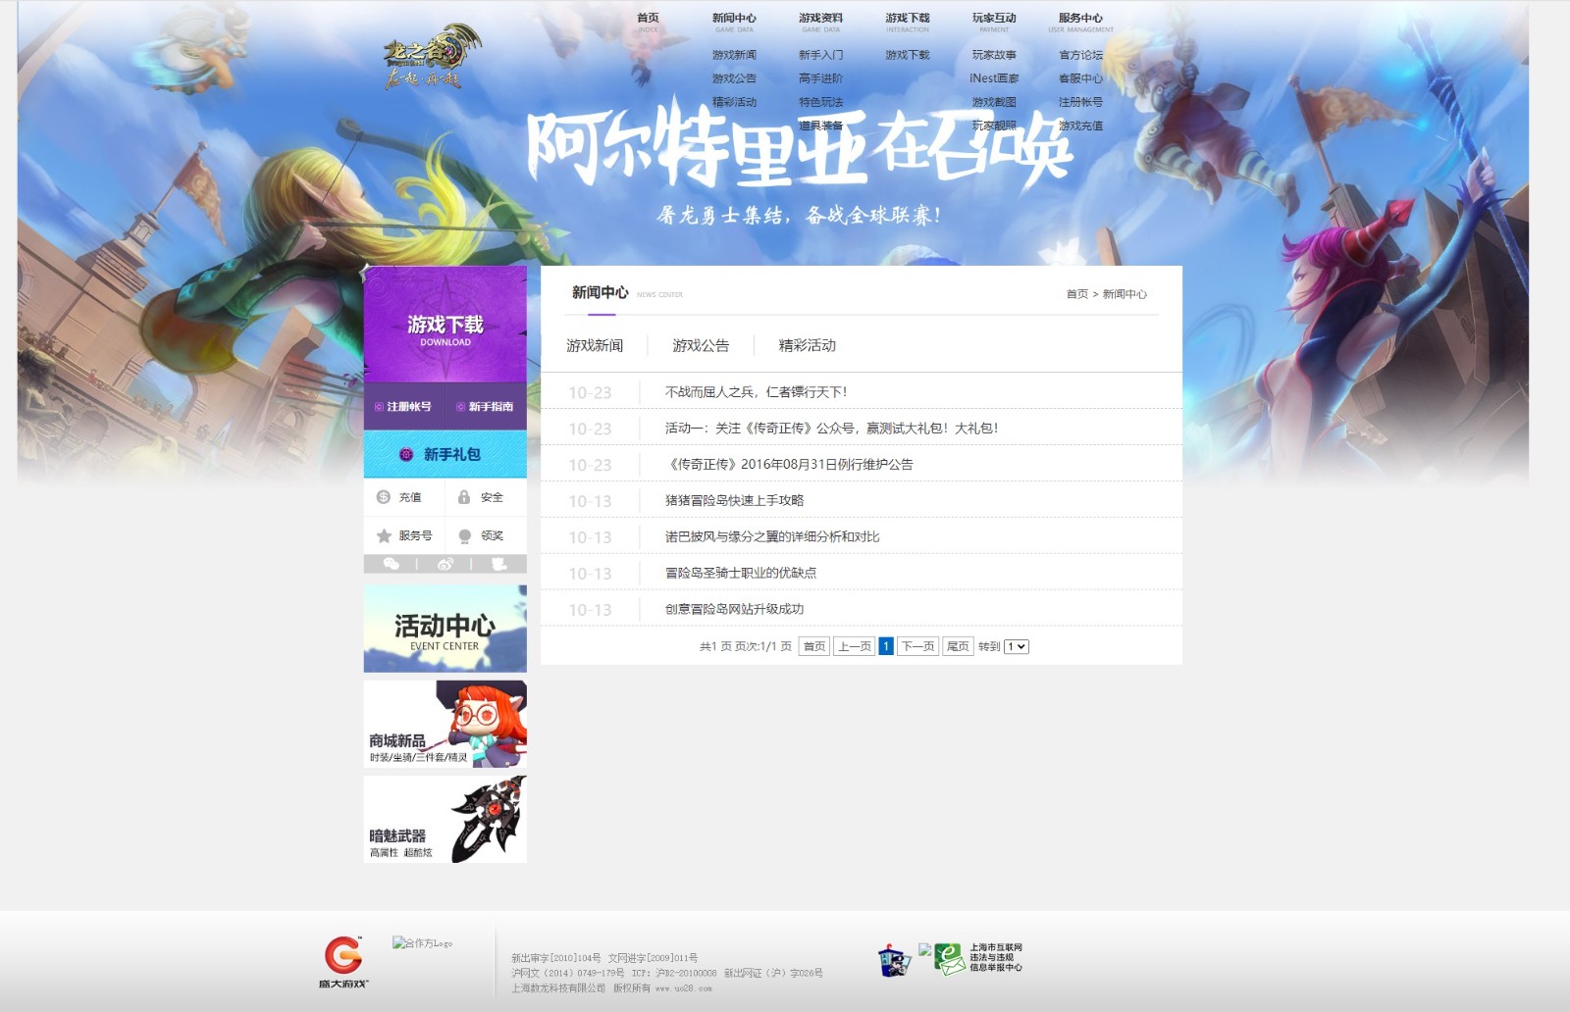
Task: Click the 上一页 pagination button
Action: tap(855, 646)
